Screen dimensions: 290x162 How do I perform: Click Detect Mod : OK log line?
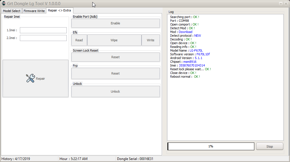click(x=182, y=28)
